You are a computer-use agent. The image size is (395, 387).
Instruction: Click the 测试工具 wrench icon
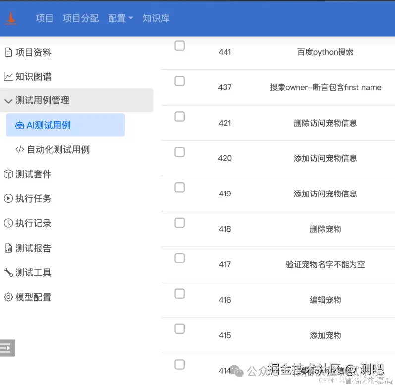coord(8,272)
